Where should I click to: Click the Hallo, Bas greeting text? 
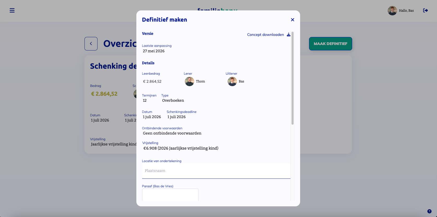406,11
